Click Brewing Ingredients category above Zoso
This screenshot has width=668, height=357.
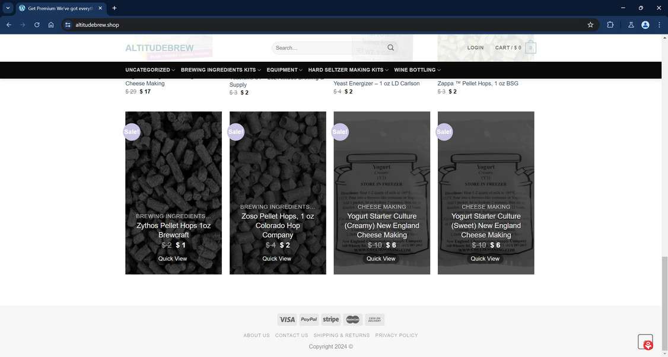click(278, 206)
